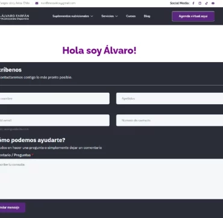Open the Blog menu item
The height and width of the screenshot is (218, 223).
pyautogui.click(x=147, y=16)
